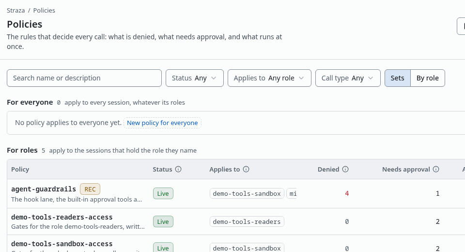This screenshot has height=252, width=465.
Task: Click demo-tools-readers-access description text
Action: (78, 226)
